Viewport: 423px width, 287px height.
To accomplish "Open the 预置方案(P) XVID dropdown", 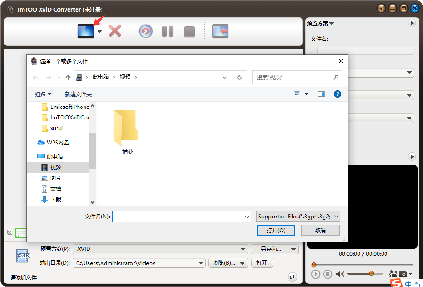I will [160, 249].
